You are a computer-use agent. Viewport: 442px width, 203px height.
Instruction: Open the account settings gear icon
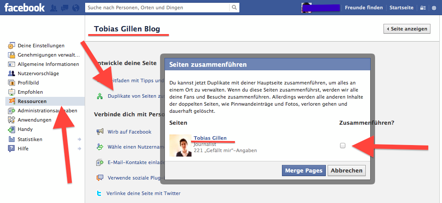434,8
